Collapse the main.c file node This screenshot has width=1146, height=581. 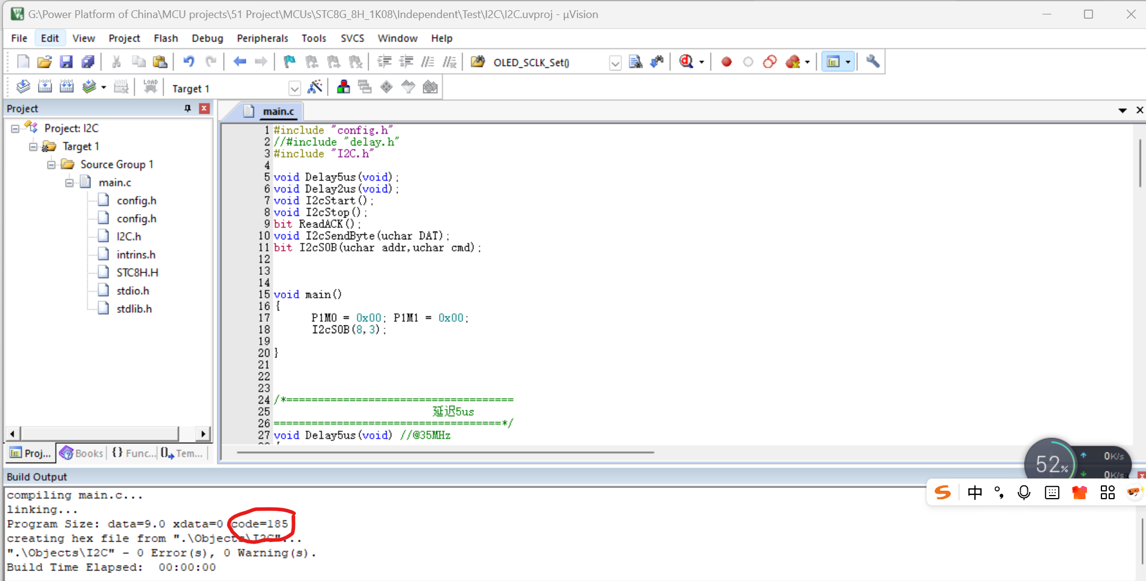pos(69,183)
